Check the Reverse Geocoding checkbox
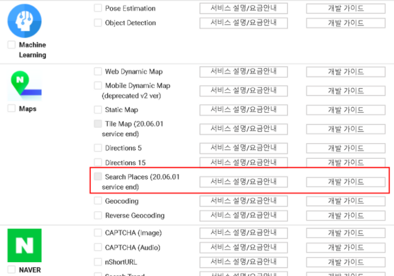Screen dimensions: 394x276 pyautogui.click(x=98, y=215)
